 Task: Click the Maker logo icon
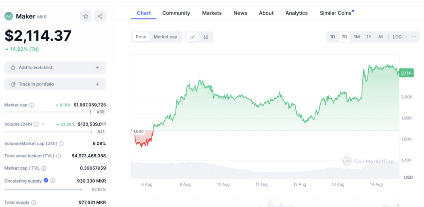(x=8, y=16)
